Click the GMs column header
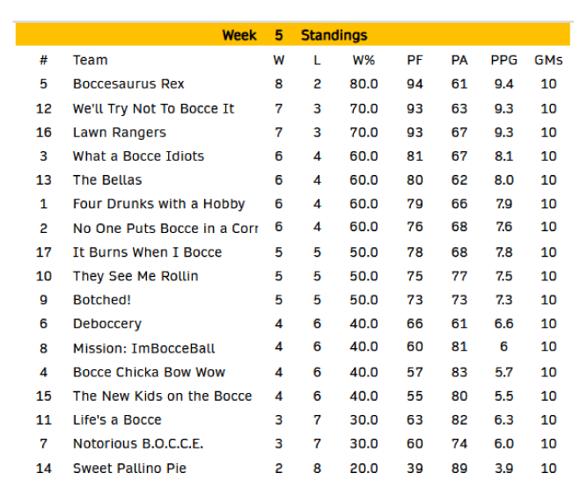Viewport: 587px width, 495px height. (548, 60)
